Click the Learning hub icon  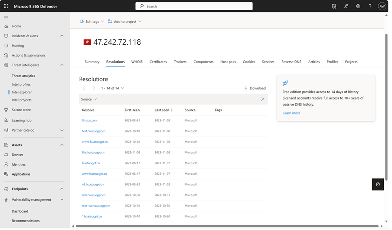6,121
